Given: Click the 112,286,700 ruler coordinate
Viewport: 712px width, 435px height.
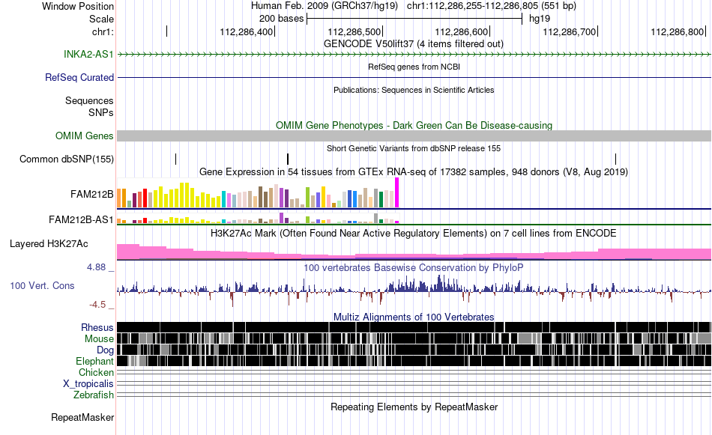Looking at the screenshot, I should pyautogui.click(x=570, y=31).
